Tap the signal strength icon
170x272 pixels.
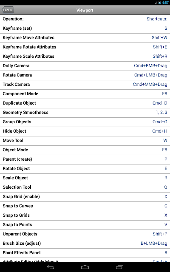(156, 3)
